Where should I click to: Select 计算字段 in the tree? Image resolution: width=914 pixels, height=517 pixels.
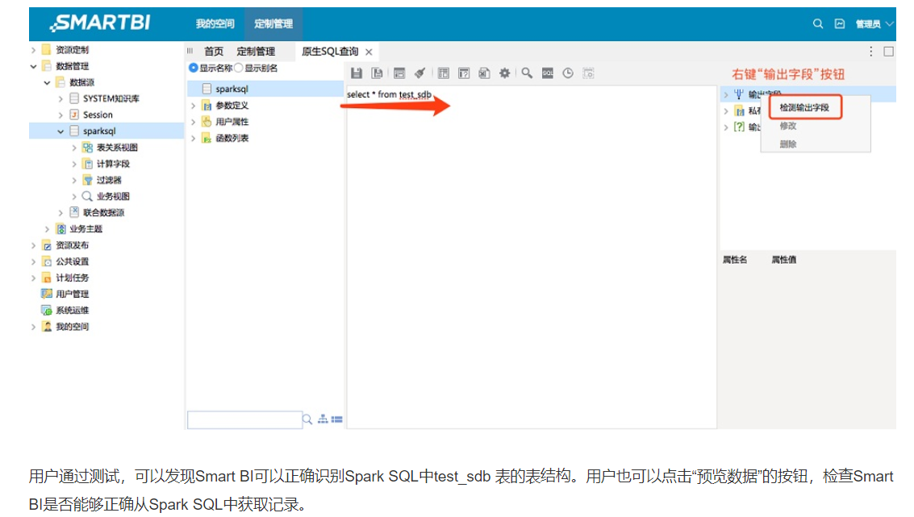[x=113, y=165]
